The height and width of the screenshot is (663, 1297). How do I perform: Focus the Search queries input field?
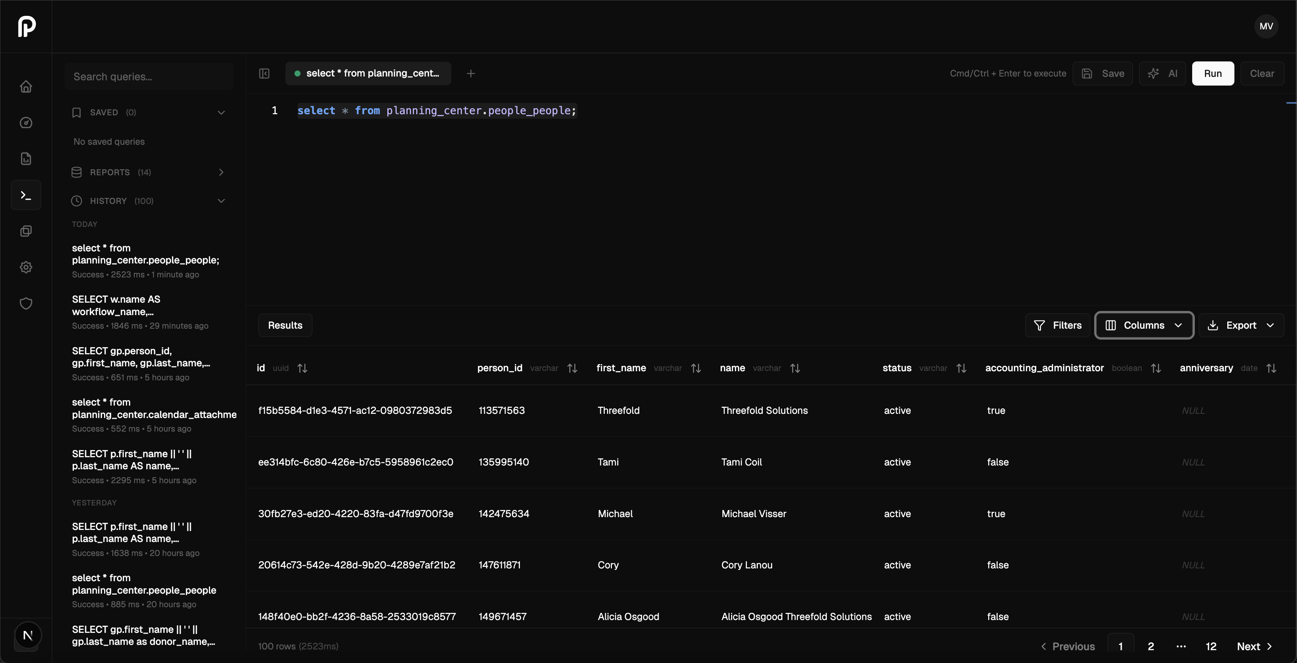pos(149,77)
